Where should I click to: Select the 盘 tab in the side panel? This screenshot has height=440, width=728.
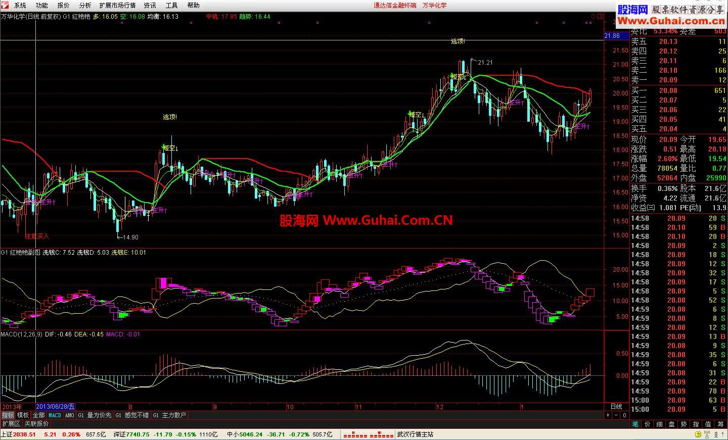coord(672,424)
